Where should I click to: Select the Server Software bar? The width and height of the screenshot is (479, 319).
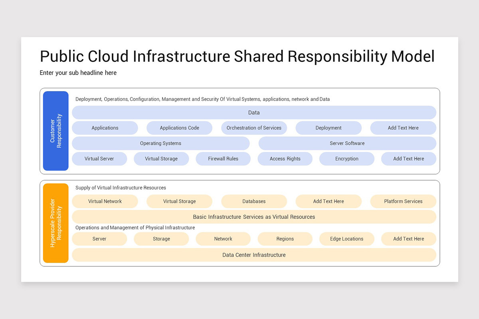point(347,143)
